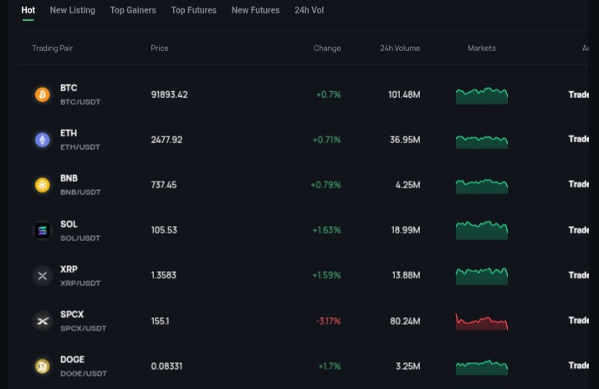Viewport: 599px width, 389px height.
Task: Click the ETH/USDT pair label
Action: click(80, 147)
